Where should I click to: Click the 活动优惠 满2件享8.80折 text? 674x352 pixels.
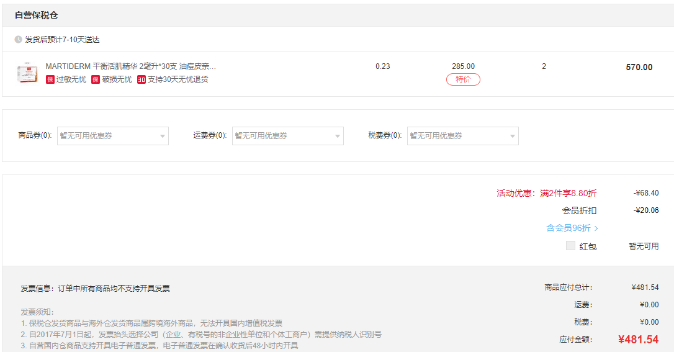click(546, 194)
